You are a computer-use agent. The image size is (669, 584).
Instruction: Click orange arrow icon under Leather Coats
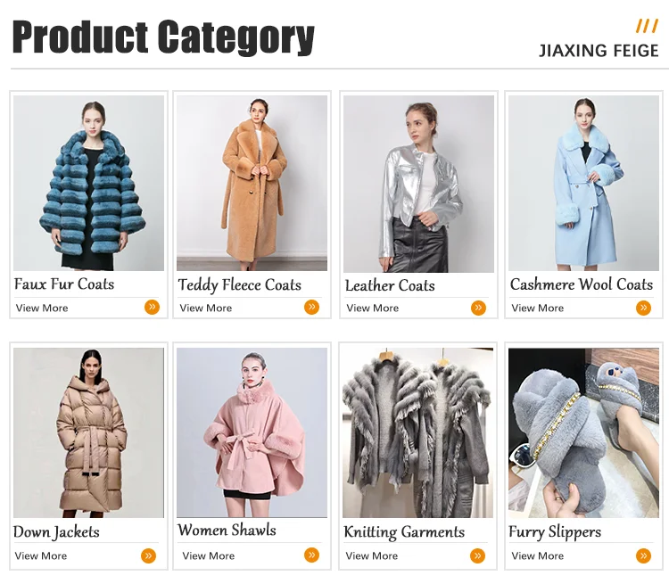tap(478, 308)
